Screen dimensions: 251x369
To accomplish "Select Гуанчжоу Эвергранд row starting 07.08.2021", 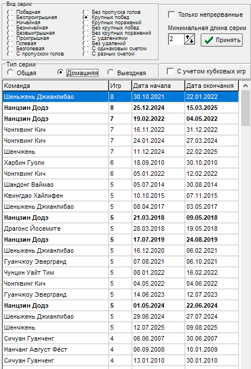I will click(x=121, y=261).
